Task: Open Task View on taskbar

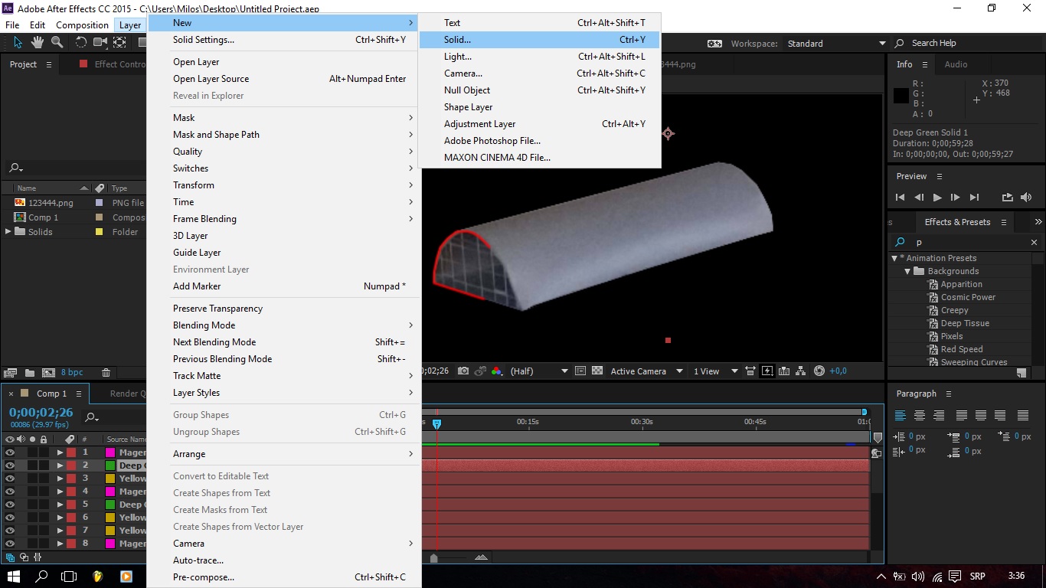Action: [x=69, y=576]
